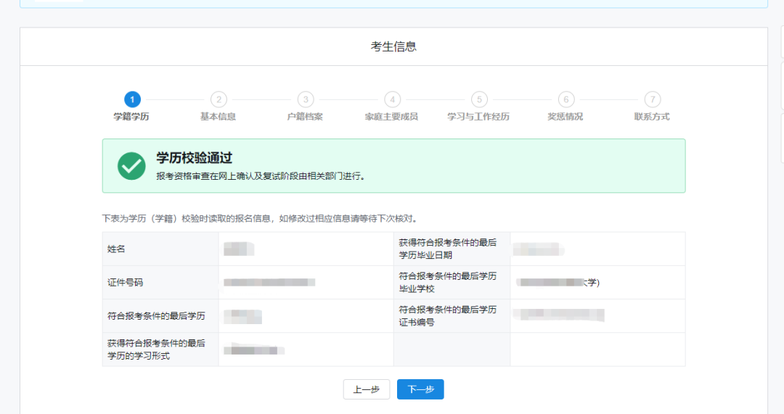Click the 上一步 button
The image size is (784, 414).
(x=367, y=389)
